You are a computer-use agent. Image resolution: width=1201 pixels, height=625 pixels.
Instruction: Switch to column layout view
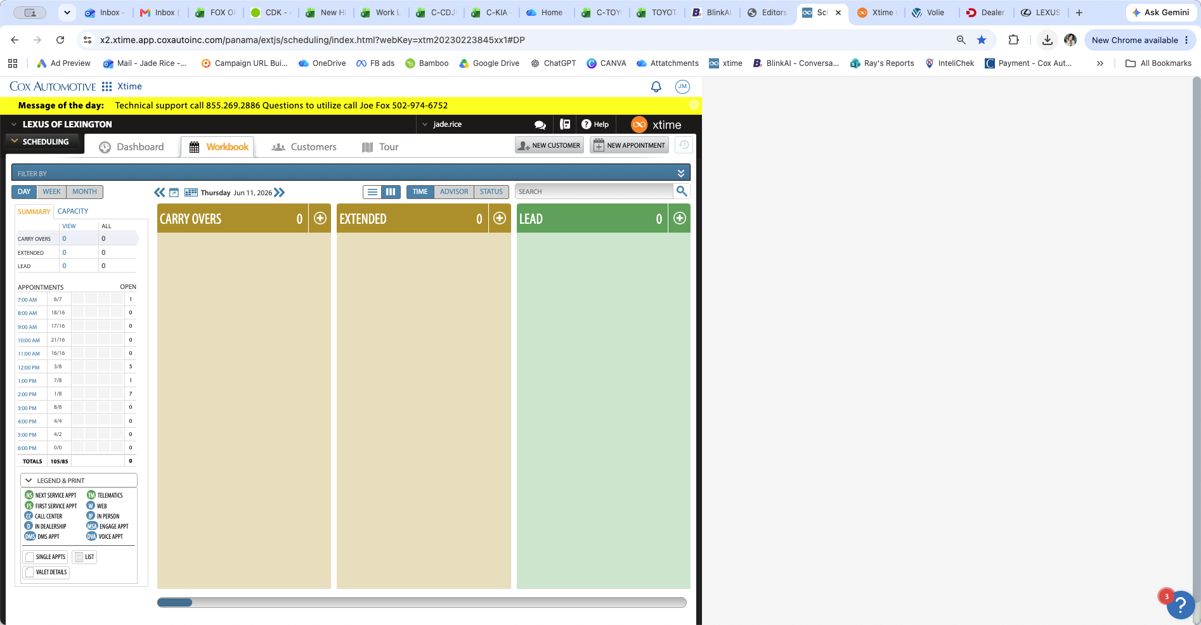click(391, 191)
